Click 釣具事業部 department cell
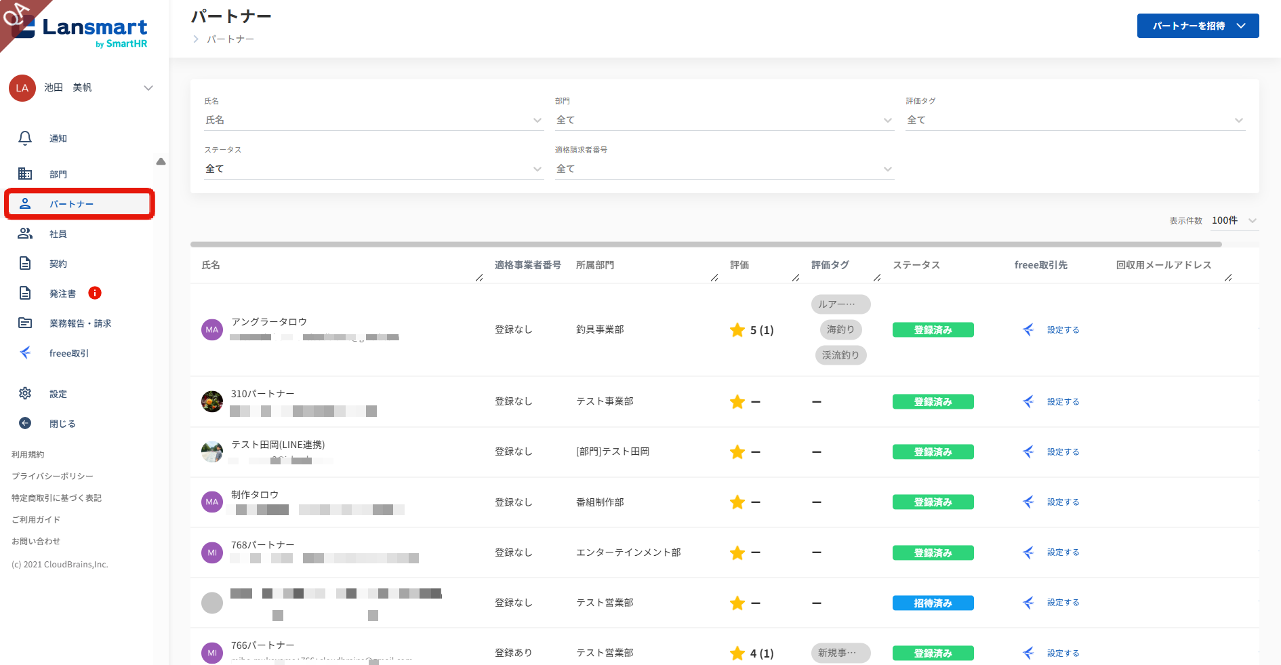This screenshot has width=1281, height=665. click(x=600, y=329)
